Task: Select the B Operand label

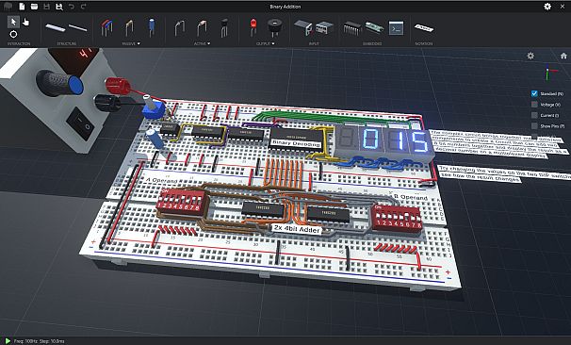Action: [x=410, y=197]
